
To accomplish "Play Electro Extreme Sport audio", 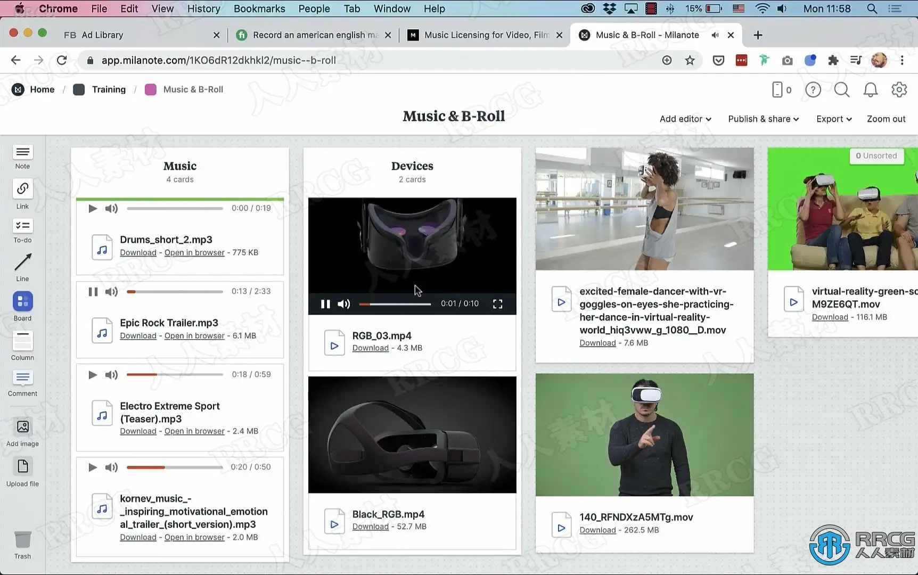I will pos(93,375).
